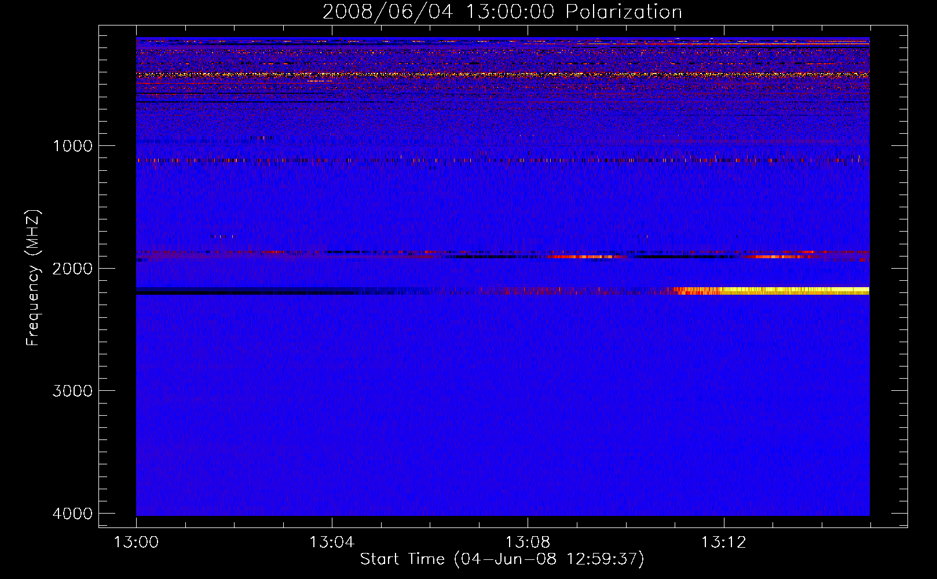Click the small spot near 1750 MHz after 13:01
This screenshot has width=937, height=579.
(222, 236)
